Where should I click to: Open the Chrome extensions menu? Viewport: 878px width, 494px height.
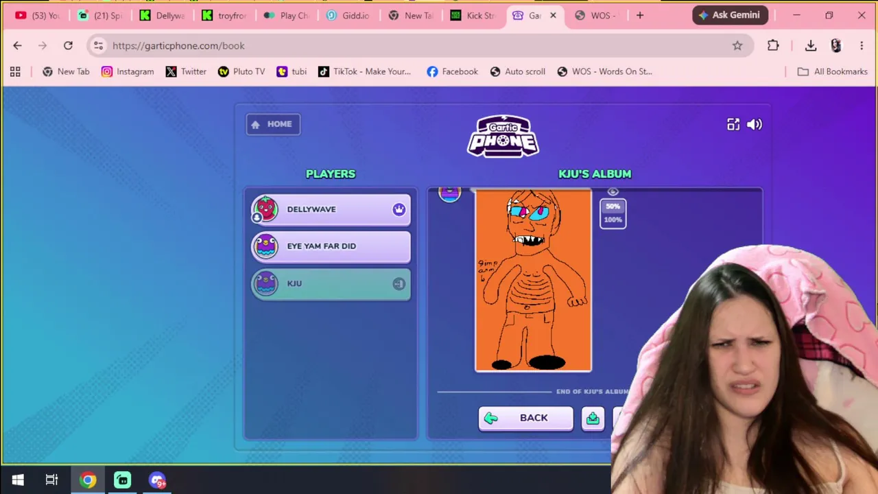(x=773, y=46)
